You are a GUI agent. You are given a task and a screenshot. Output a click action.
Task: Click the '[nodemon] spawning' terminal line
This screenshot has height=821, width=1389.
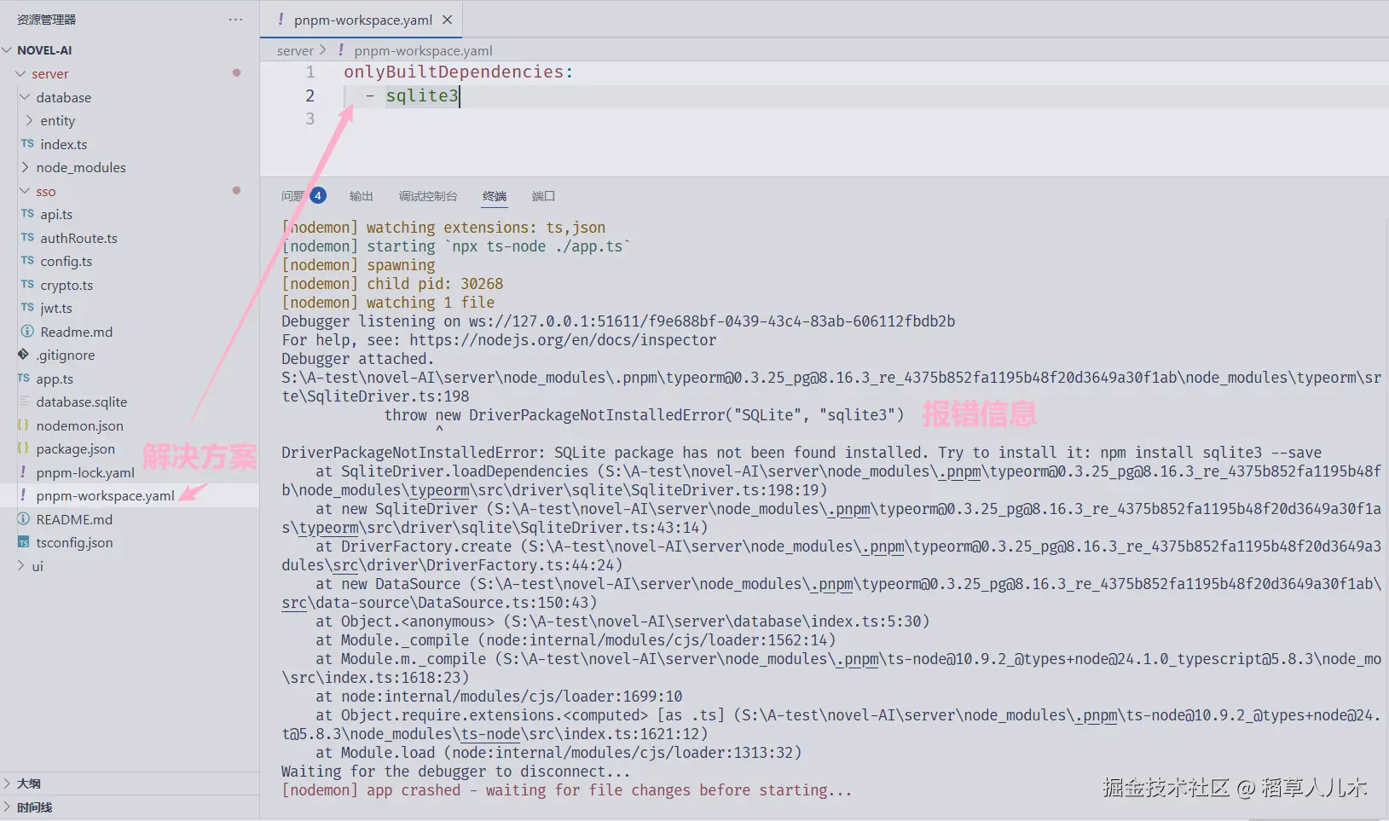(358, 265)
